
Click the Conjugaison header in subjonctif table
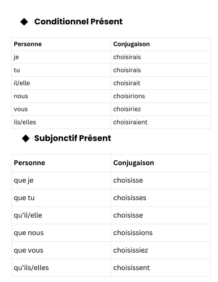point(134,163)
